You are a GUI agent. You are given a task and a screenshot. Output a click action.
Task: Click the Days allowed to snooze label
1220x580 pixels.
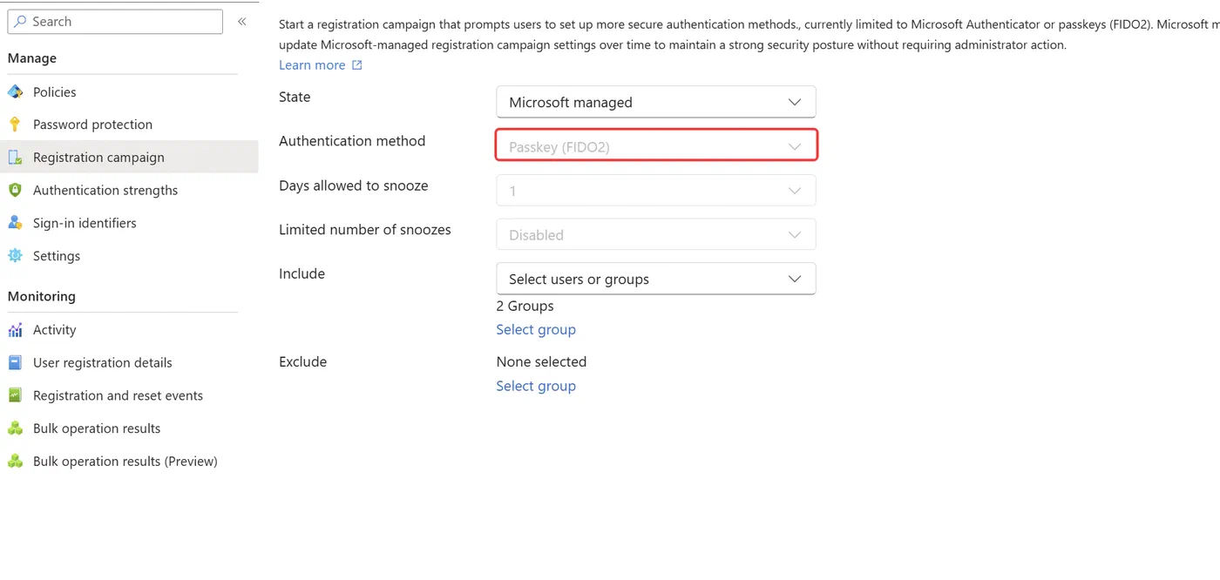coord(354,185)
